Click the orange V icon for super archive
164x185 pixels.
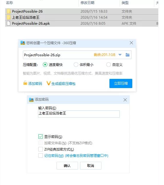[49, 83]
